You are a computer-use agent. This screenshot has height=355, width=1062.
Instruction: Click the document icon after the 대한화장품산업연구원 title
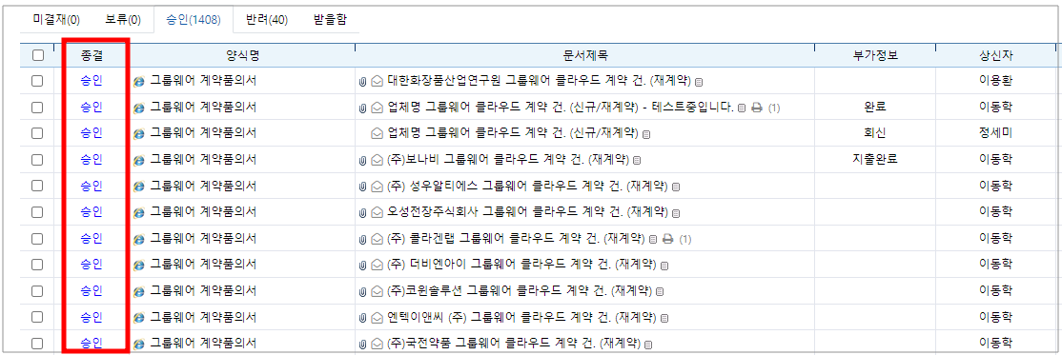pos(698,83)
